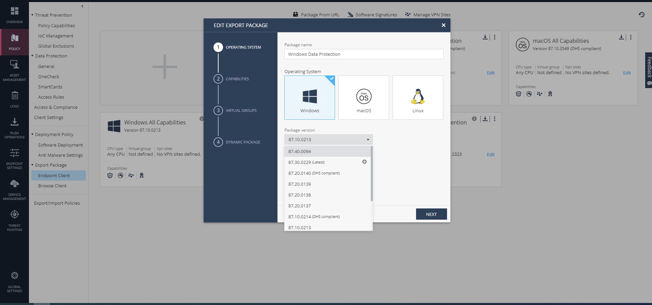Choose version 87.20.0137
The image size is (652, 305).
pos(328,206)
